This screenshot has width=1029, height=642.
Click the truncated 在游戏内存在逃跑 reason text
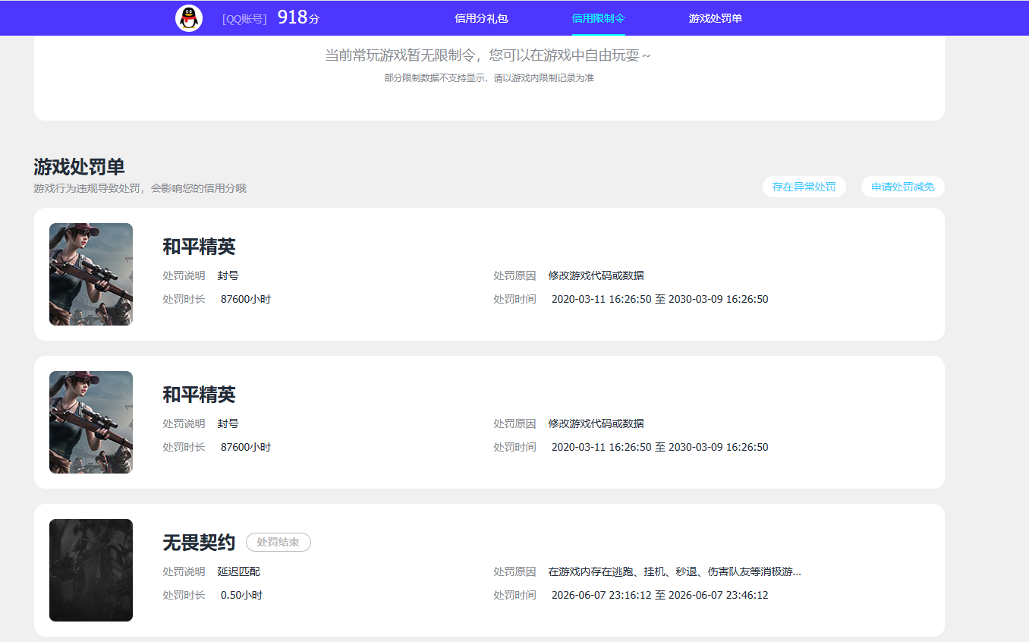[x=675, y=571]
